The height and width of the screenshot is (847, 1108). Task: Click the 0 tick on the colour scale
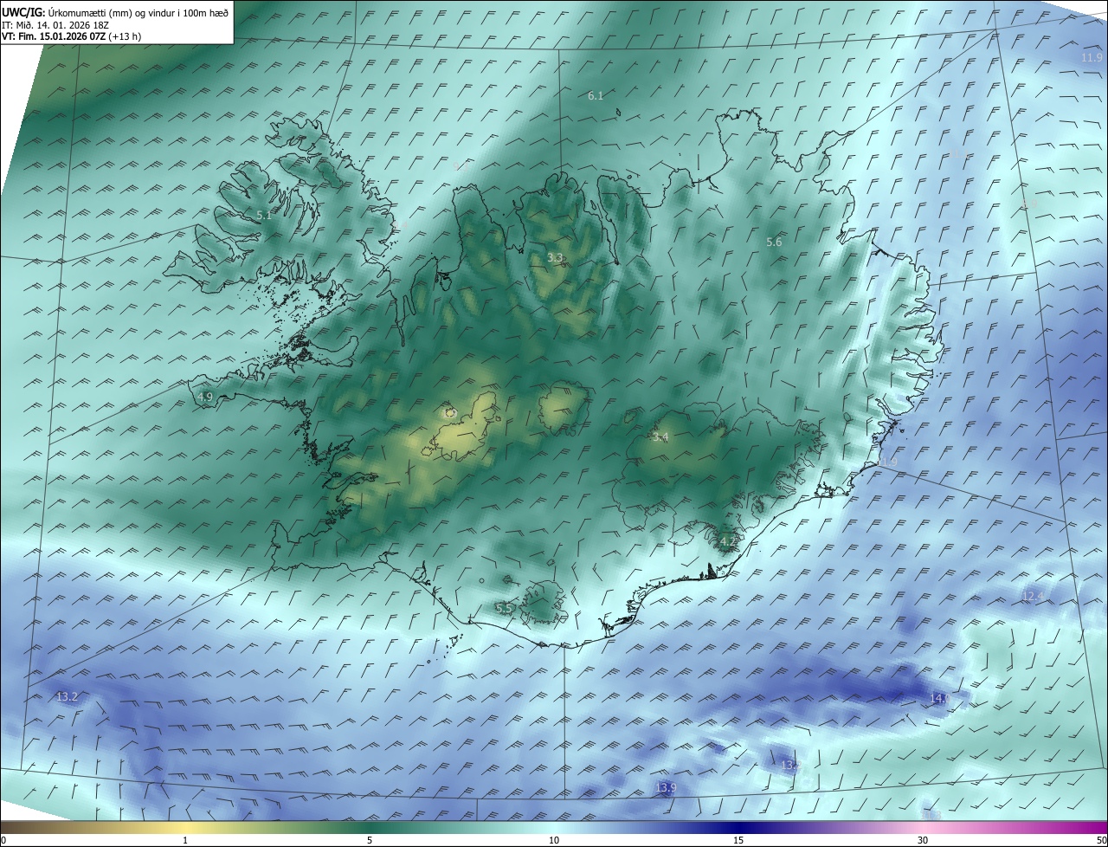[x=3, y=840]
